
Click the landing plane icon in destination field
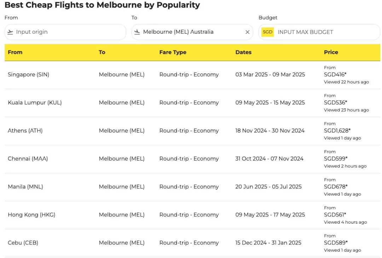point(137,32)
